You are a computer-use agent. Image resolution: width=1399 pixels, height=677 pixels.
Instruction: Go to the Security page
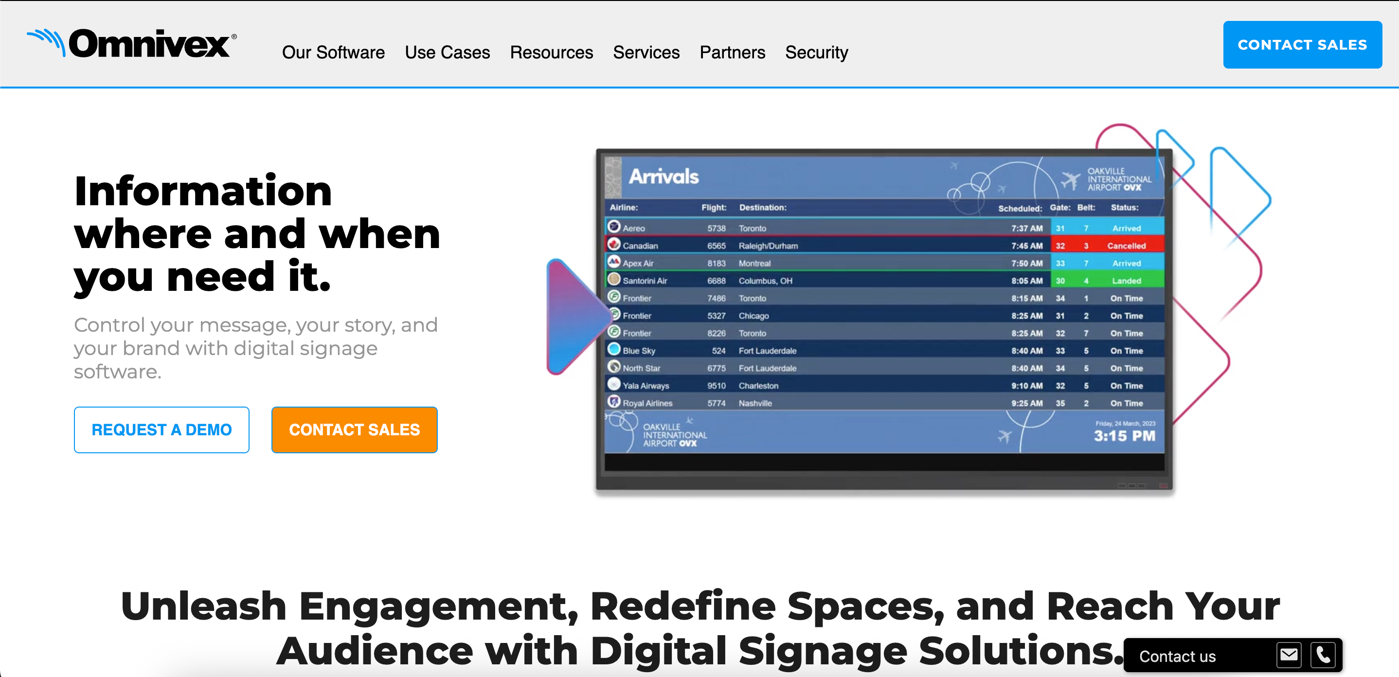[x=816, y=52]
